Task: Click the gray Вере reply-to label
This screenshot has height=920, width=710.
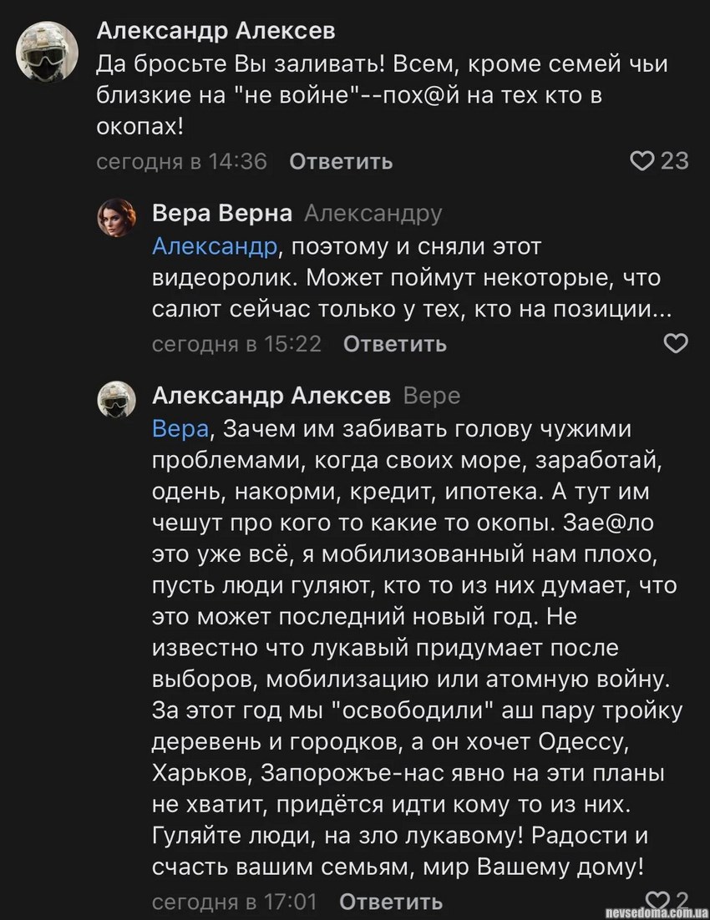Action: (x=432, y=395)
